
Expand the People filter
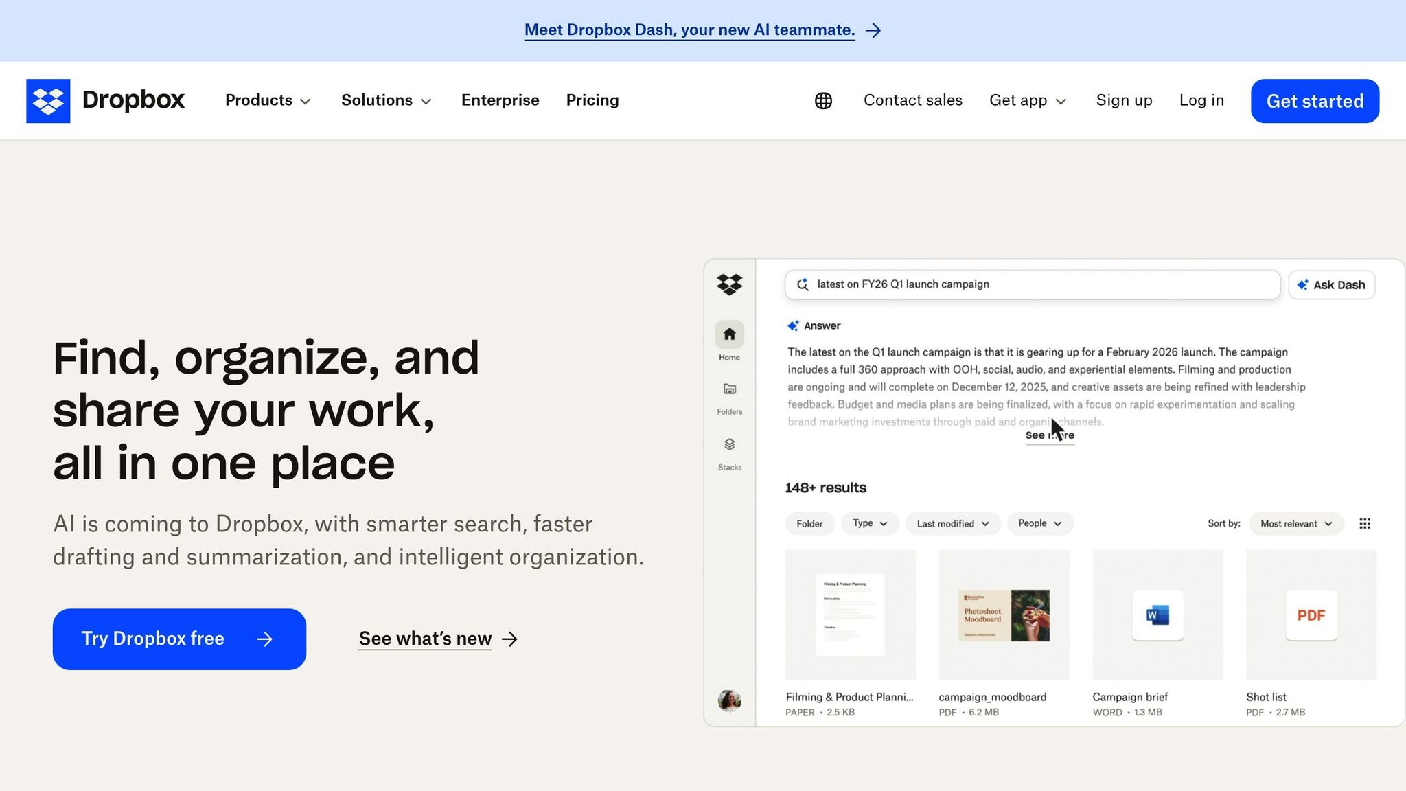pos(1039,523)
